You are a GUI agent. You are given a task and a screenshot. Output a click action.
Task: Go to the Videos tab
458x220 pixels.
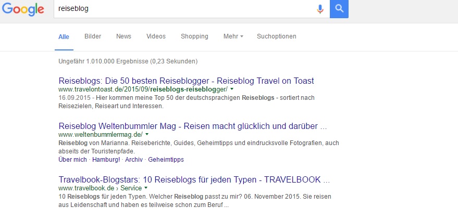(x=156, y=36)
